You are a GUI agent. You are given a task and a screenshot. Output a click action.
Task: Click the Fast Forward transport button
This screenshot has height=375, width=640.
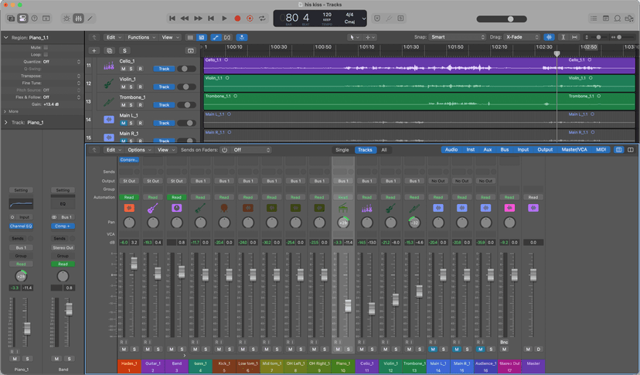coord(198,19)
